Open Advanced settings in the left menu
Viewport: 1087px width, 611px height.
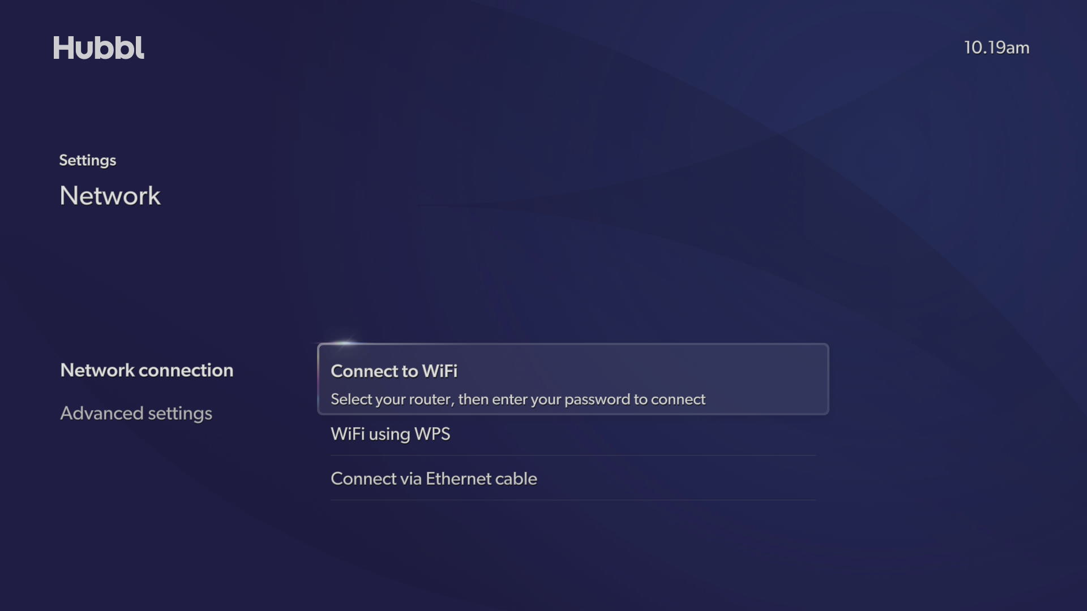click(x=136, y=414)
